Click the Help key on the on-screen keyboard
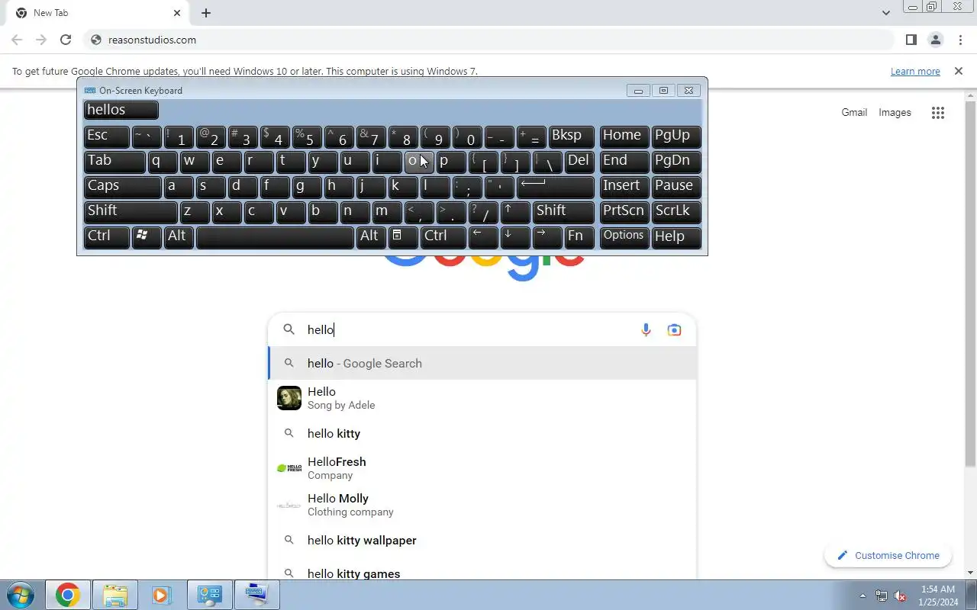The image size is (977, 610). coord(676,236)
